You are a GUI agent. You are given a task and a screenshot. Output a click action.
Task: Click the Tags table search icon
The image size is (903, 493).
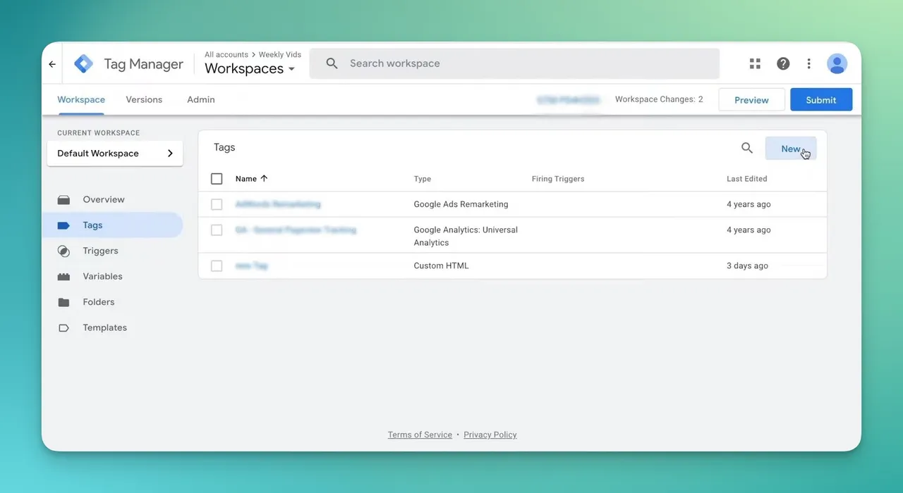click(x=747, y=148)
